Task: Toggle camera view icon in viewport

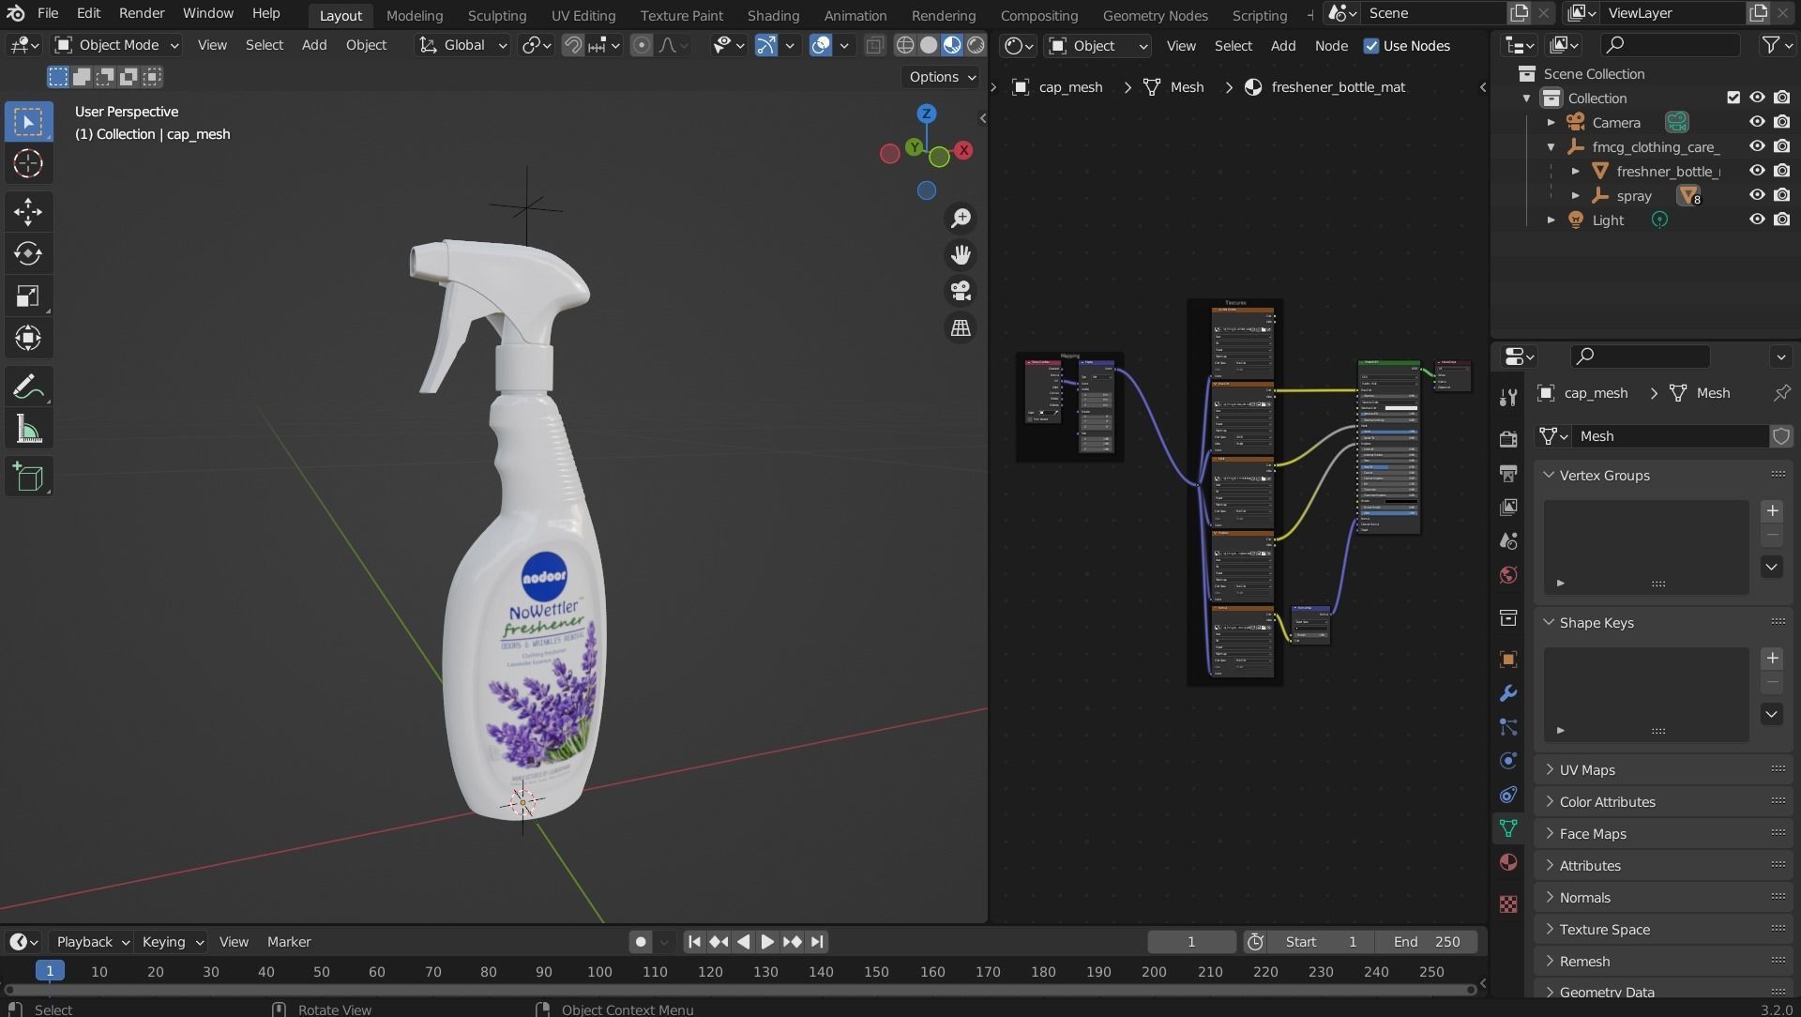Action: pyautogui.click(x=961, y=292)
